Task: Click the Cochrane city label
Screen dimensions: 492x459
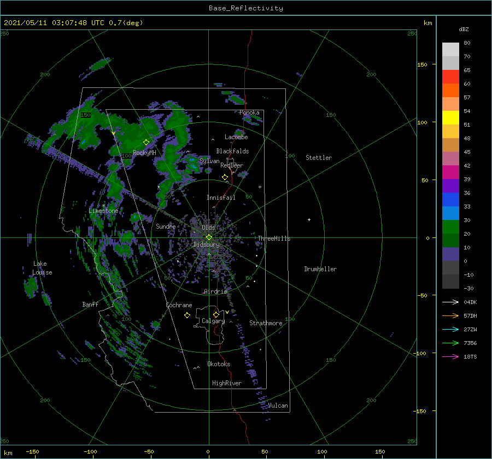Action: click(x=179, y=305)
